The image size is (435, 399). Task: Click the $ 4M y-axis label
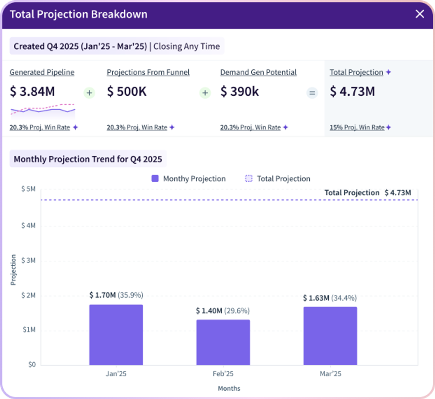29,225
